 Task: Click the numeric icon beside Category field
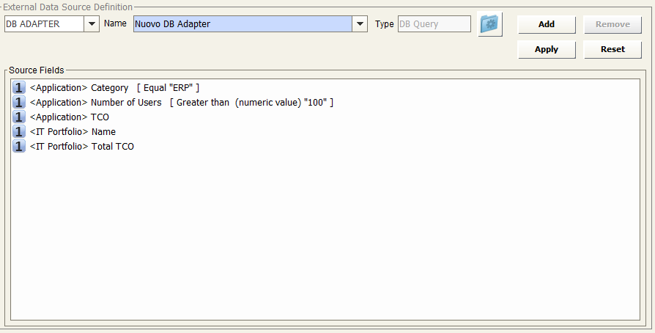(x=19, y=88)
